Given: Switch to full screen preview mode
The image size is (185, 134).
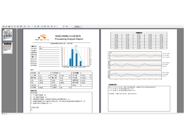Looking at the screenshot, I should click(38, 26).
